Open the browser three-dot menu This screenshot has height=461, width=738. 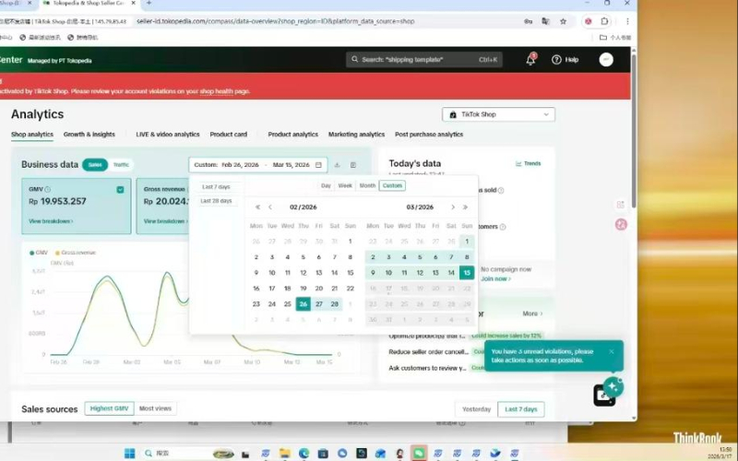click(x=627, y=21)
